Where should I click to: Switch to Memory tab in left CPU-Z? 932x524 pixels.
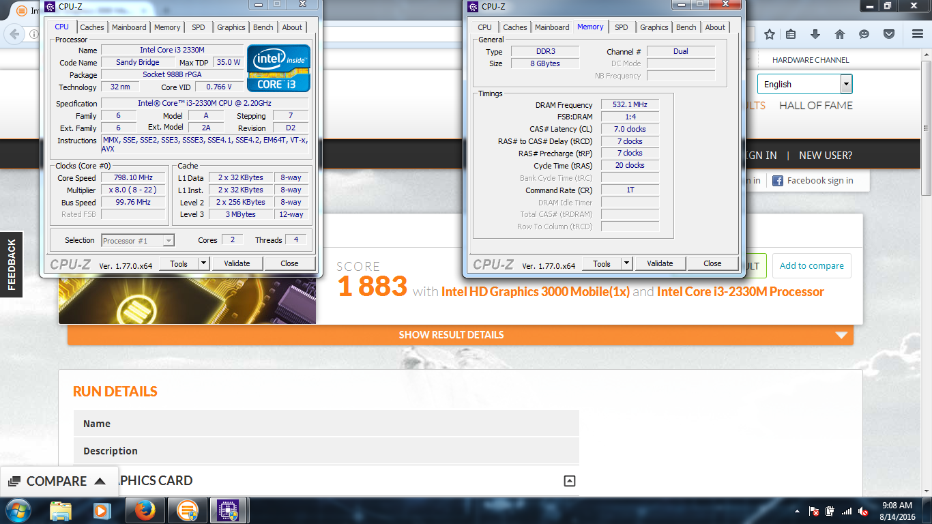[167, 27]
